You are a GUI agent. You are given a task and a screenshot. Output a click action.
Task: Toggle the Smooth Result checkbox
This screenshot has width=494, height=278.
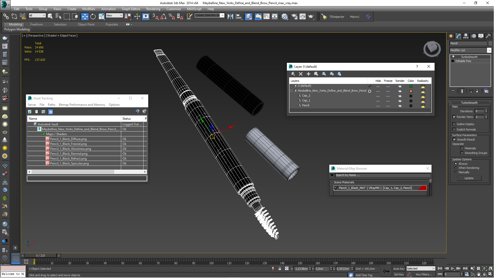point(454,139)
